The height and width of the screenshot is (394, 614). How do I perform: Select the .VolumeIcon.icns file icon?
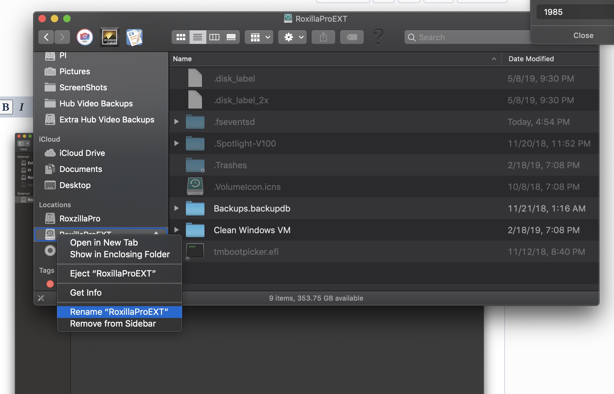195,186
